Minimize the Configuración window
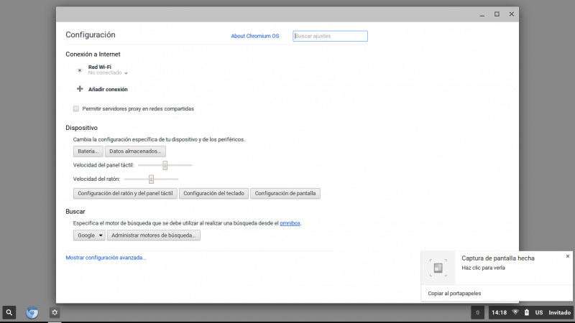 pos(482,14)
